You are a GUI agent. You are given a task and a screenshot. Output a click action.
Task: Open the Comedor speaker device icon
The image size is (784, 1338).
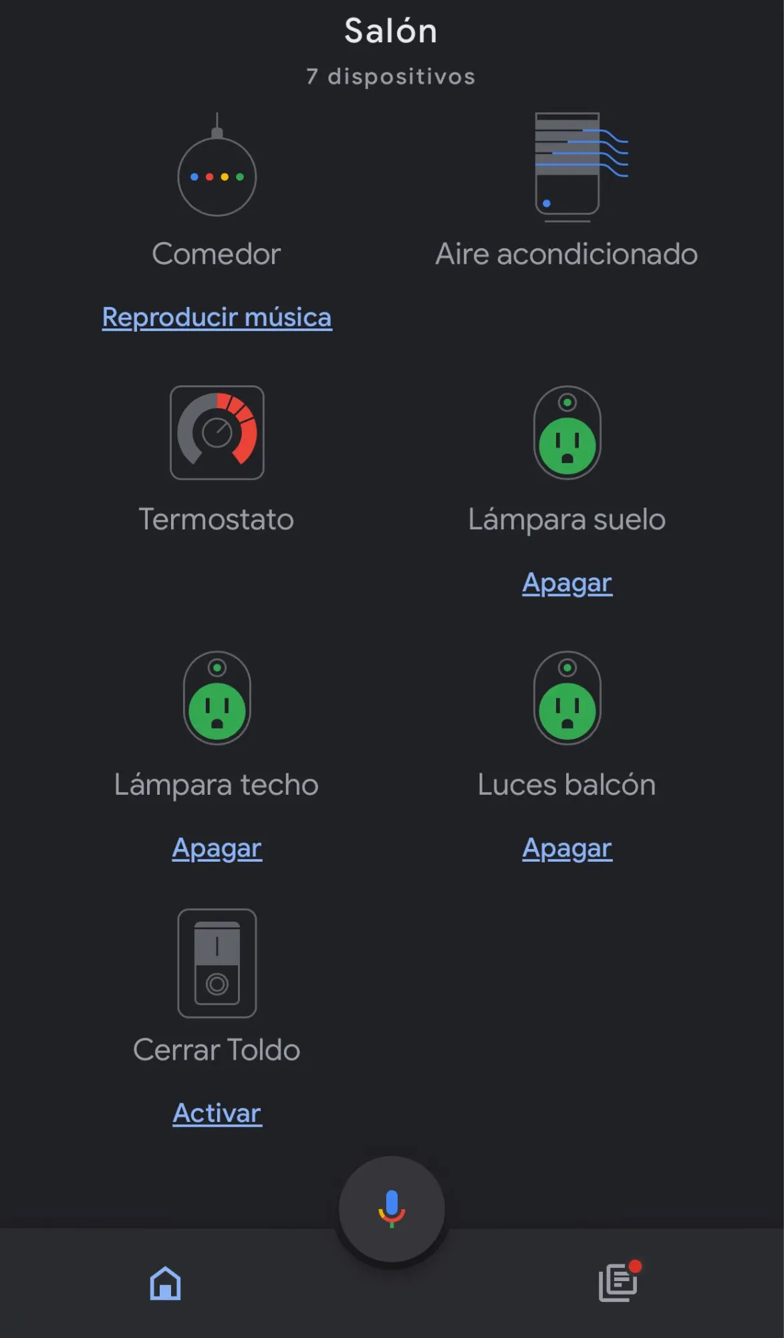pos(217,165)
